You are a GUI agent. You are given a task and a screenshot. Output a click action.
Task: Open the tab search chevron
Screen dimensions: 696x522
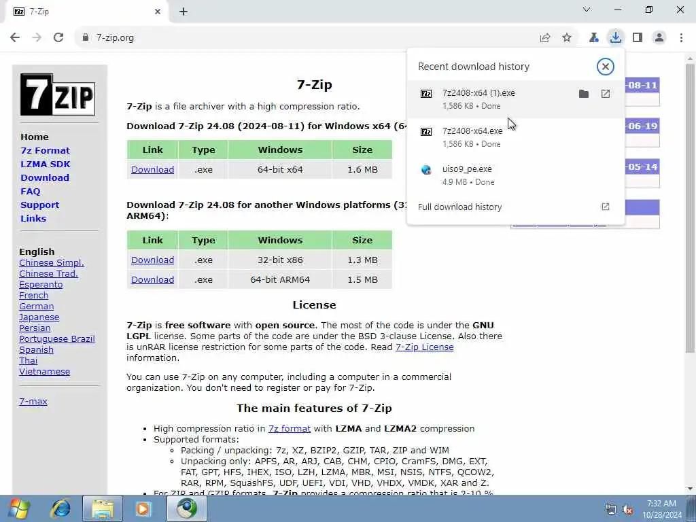click(x=587, y=10)
